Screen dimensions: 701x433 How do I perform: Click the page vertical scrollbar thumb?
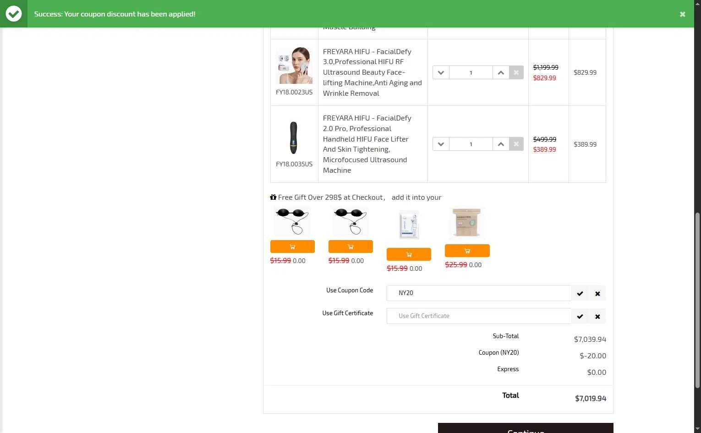pyautogui.click(x=697, y=300)
